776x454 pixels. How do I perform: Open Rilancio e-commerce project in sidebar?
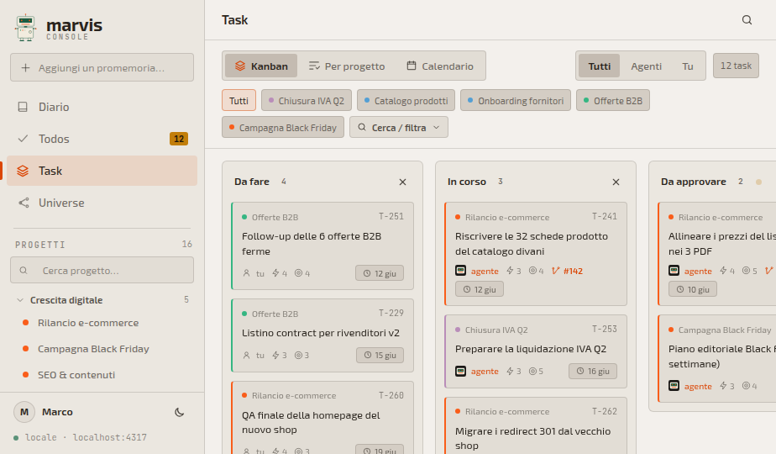(88, 323)
